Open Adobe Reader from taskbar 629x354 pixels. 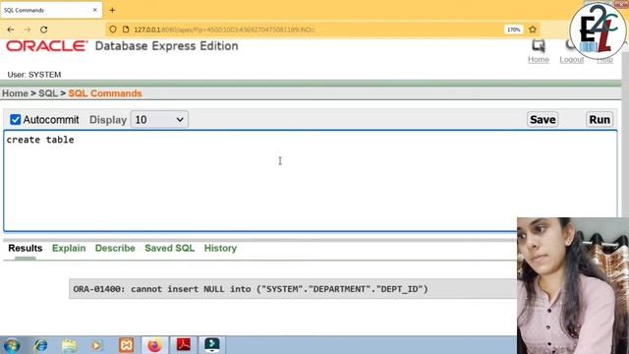pyautogui.click(x=184, y=345)
